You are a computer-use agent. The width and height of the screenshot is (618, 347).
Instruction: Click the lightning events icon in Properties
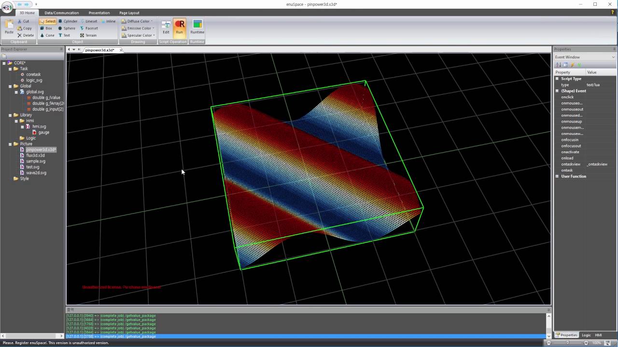pos(573,65)
